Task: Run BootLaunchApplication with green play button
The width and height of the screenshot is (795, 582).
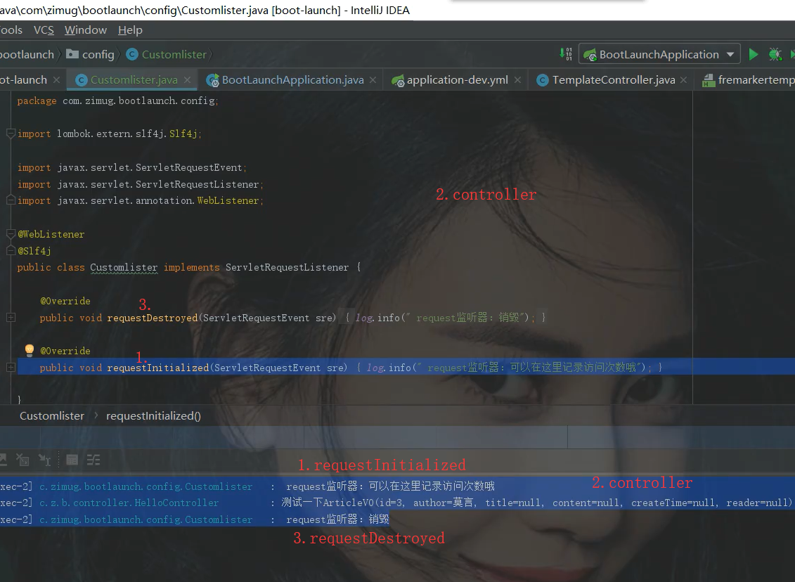Action: point(754,54)
